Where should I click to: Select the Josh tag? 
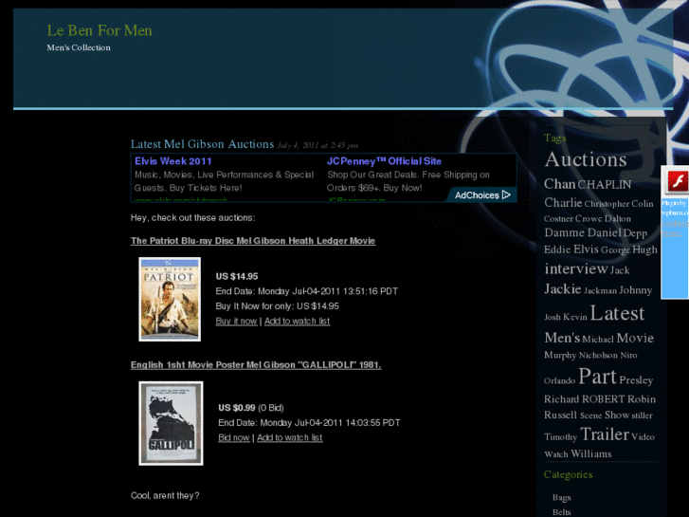point(553,317)
